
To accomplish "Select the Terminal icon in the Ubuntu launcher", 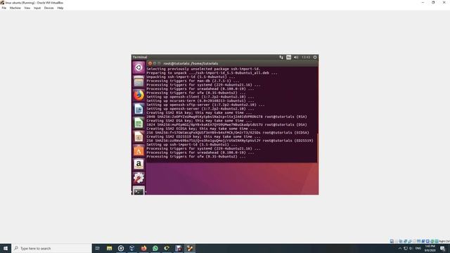I will [x=139, y=190].
